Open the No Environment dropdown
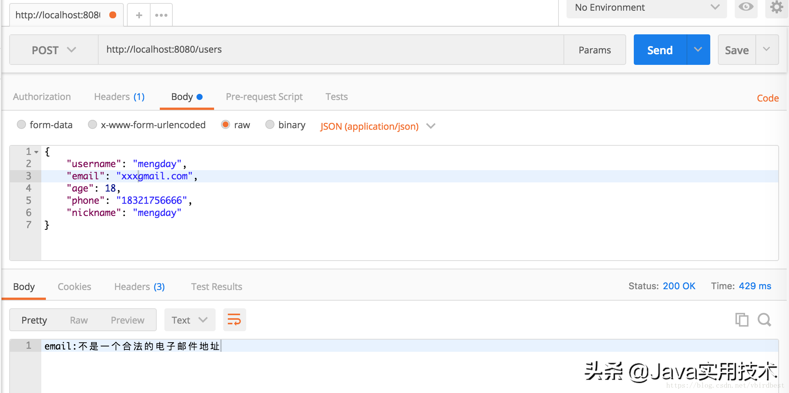 coord(646,8)
